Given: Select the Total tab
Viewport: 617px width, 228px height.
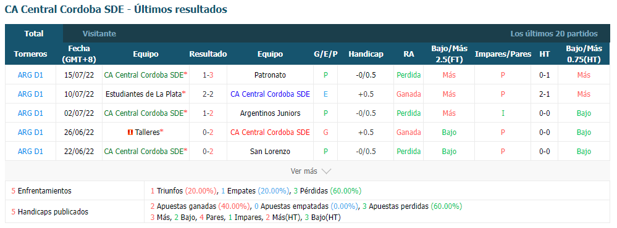Looking at the screenshot, I should coord(34,34).
